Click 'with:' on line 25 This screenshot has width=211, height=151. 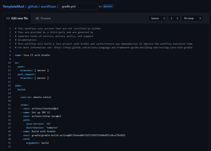point(27,120)
